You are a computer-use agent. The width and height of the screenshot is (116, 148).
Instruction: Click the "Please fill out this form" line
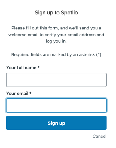(x=56, y=28)
